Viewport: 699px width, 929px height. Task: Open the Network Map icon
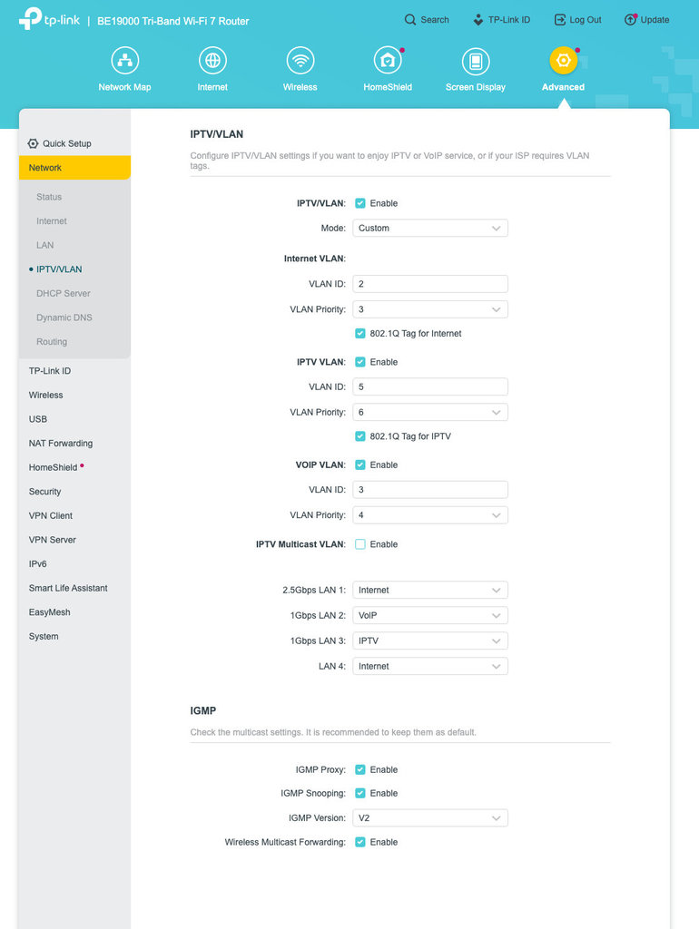[124, 61]
